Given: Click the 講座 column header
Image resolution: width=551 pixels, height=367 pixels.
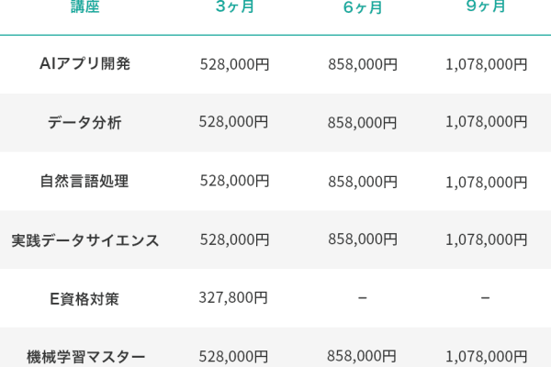Looking at the screenshot, I should point(85,7).
